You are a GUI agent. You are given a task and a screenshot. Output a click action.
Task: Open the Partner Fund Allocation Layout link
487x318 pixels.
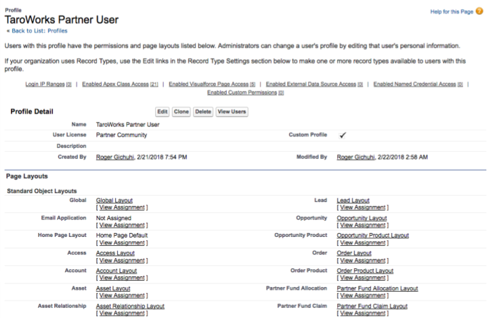[377, 288]
